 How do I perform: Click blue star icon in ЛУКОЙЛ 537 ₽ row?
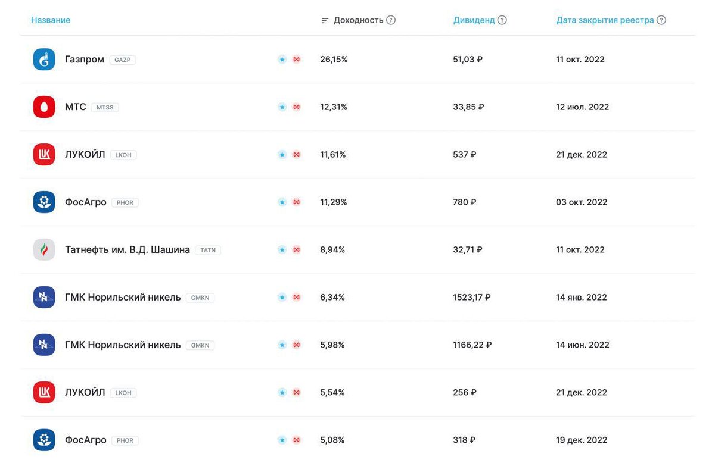pos(282,155)
